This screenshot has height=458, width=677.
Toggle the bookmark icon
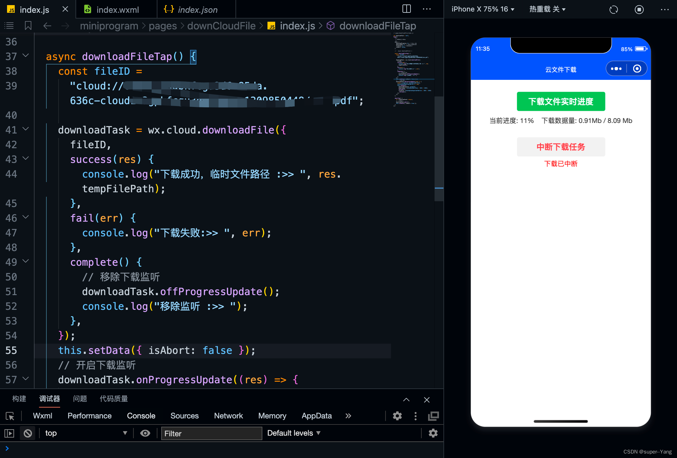click(x=28, y=26)
